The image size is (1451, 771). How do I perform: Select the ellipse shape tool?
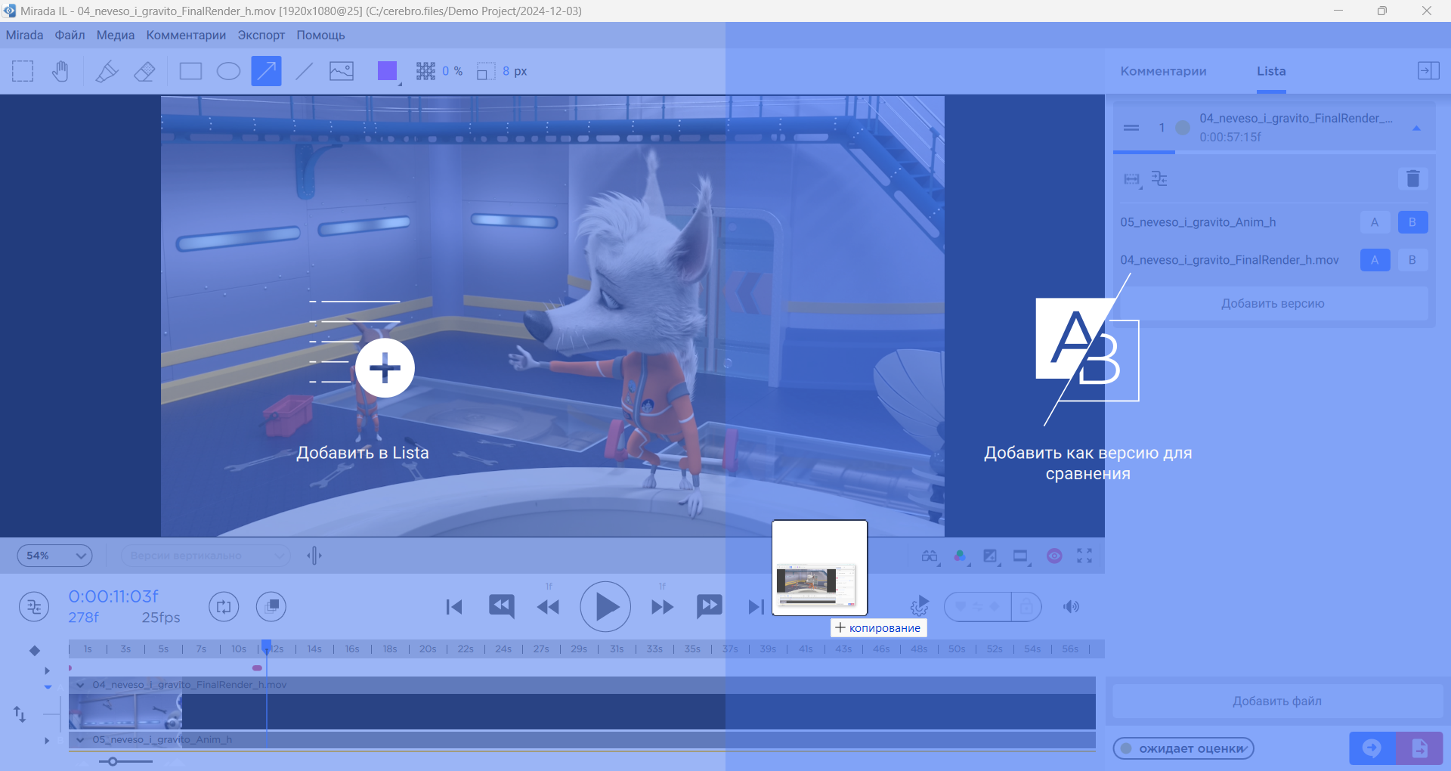[228, 71]
